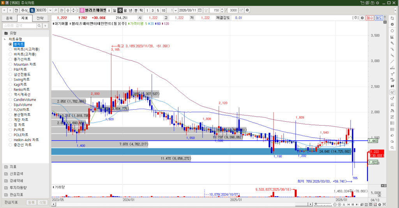399x208 pixels.
Task: Open the 전략 tab
Action: click(40, 18)
